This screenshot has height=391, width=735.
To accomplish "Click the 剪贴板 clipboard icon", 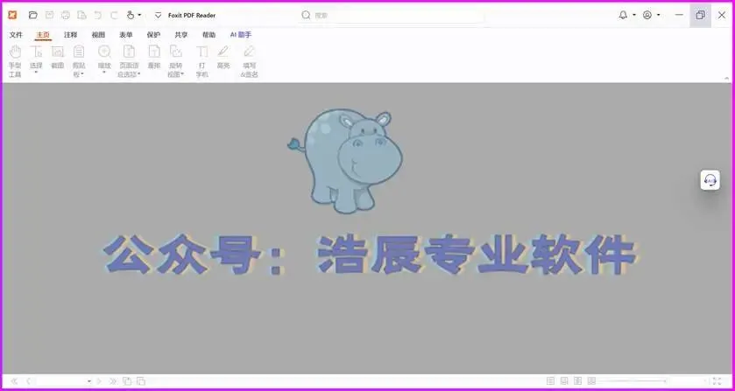I will pos(79,52).
